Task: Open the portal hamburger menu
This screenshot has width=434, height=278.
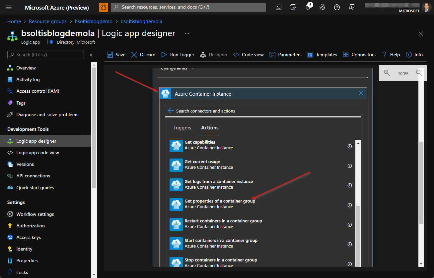Action: (9, 7)
